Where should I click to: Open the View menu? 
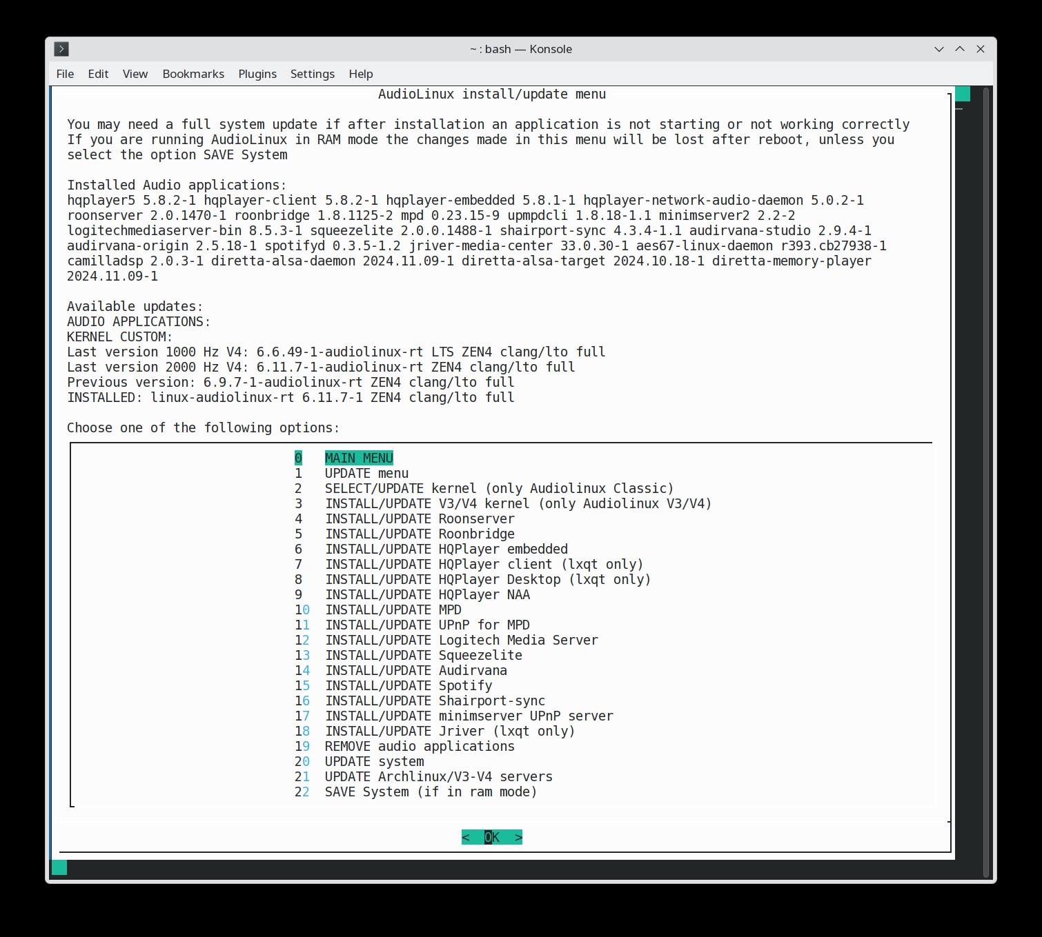click(135, 74)
